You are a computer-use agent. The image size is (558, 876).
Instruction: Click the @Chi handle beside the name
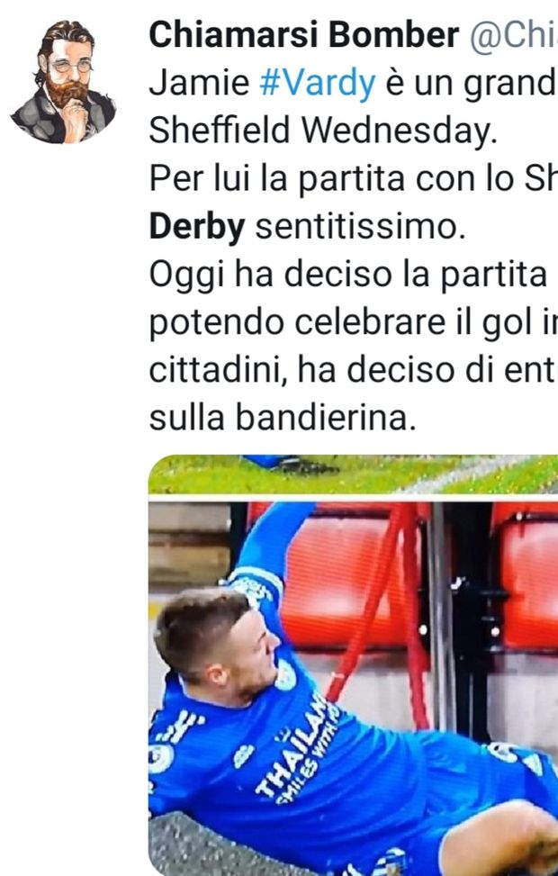click(x=513, y=36)
